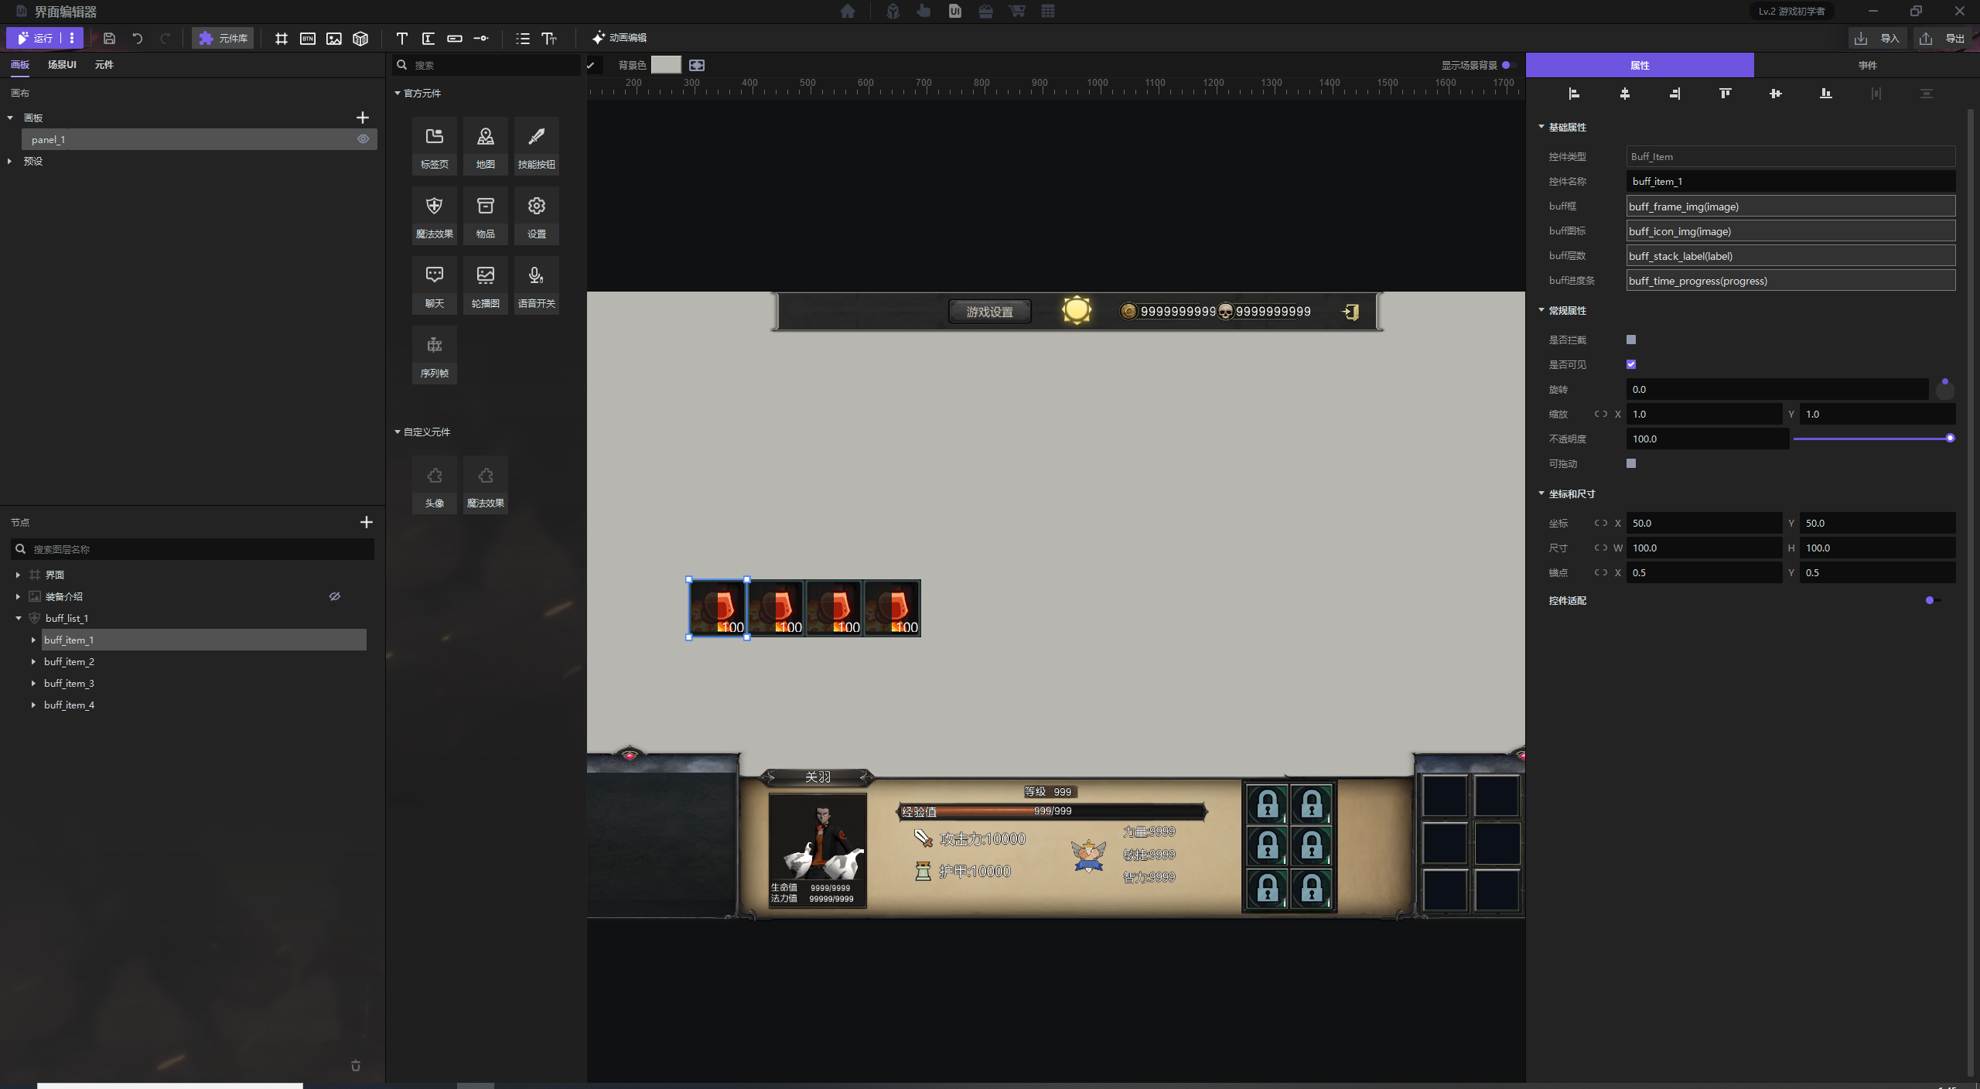Select the text label tool
The width and height of the screenshot is (1980, 1089).
[x=402, y=38]
